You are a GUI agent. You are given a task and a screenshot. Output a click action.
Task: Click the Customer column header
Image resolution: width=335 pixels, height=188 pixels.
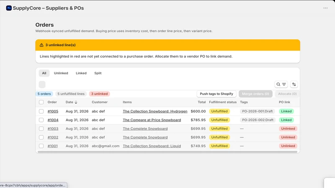click(x=100, y=102)
